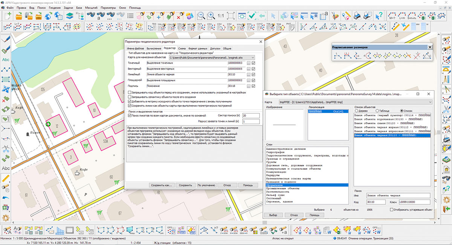Viewport: 452px width, 245px height.
Task: Select the 'Дерево' radio button
Action: (x=357, y=111)
